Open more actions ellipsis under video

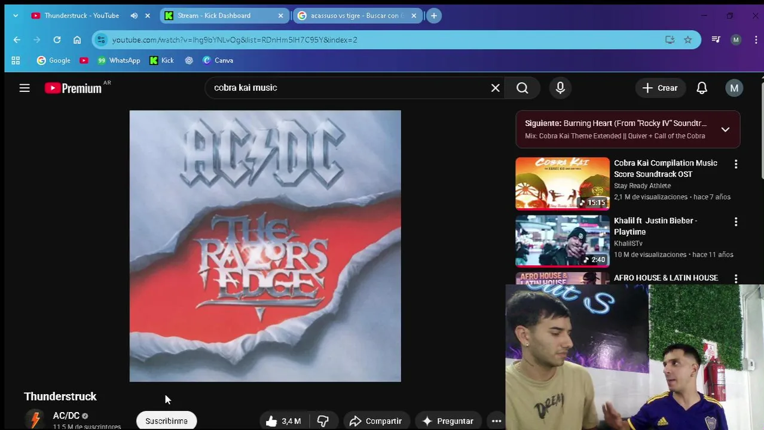pyautogui.click(x=496, y=421)
